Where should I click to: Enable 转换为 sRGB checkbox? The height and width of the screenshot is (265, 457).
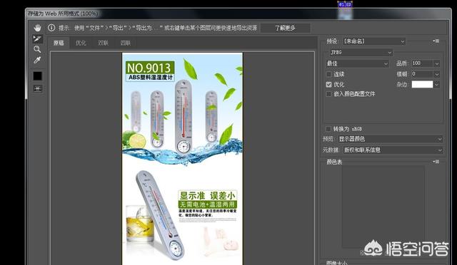[x=328, y=129]
